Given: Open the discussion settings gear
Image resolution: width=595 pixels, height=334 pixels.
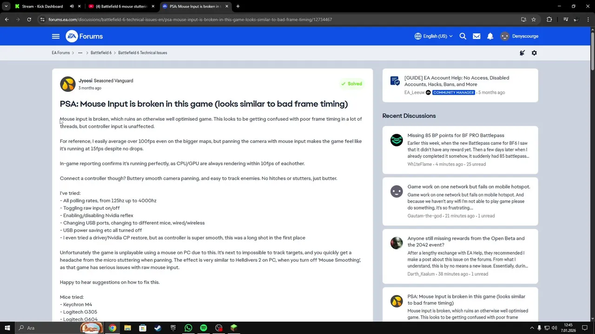Looking at the screenshot, I should coord(534,53).
